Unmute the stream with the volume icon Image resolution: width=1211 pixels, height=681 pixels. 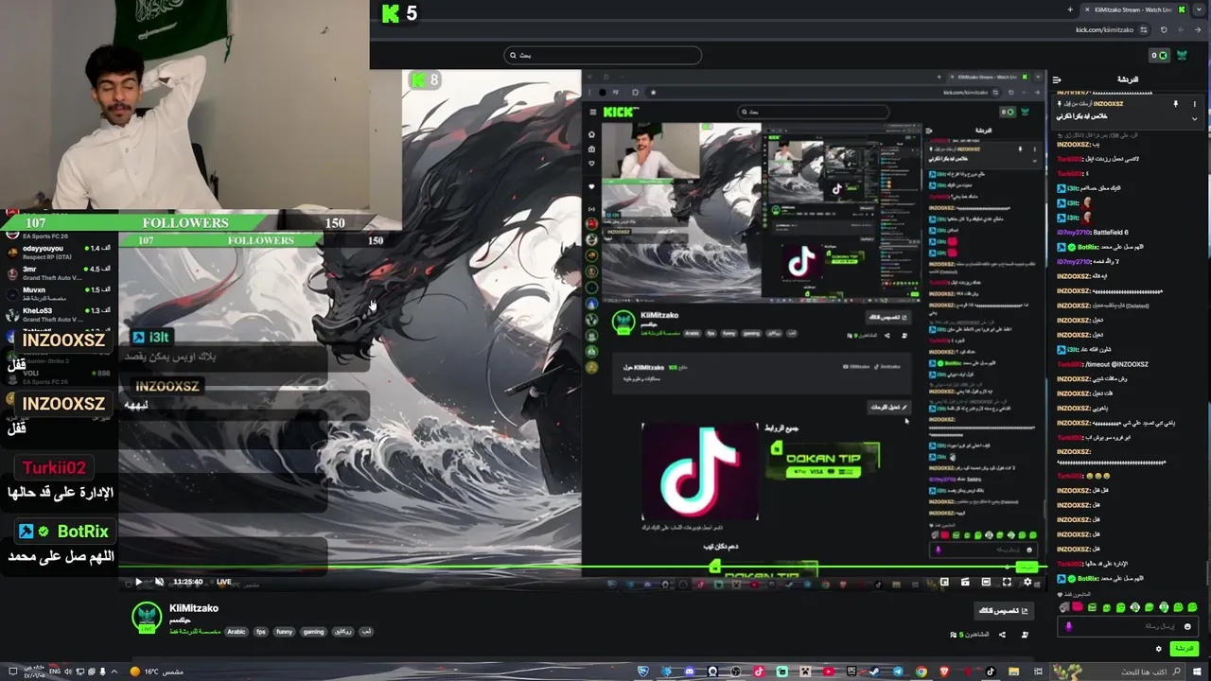[x=159, y=582]
